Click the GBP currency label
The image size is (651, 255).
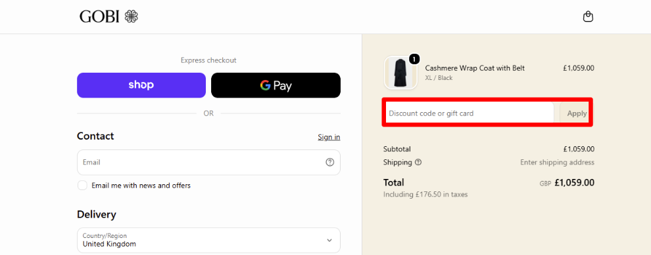pos(545,184)
